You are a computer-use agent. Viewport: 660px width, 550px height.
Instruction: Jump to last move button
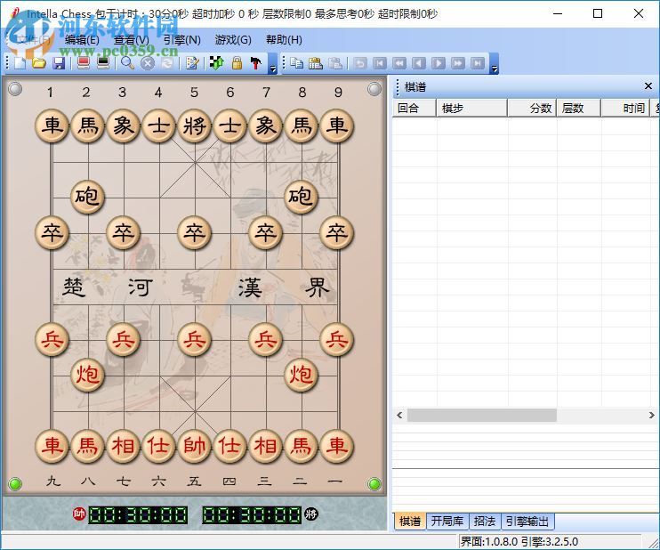[478, 63]
